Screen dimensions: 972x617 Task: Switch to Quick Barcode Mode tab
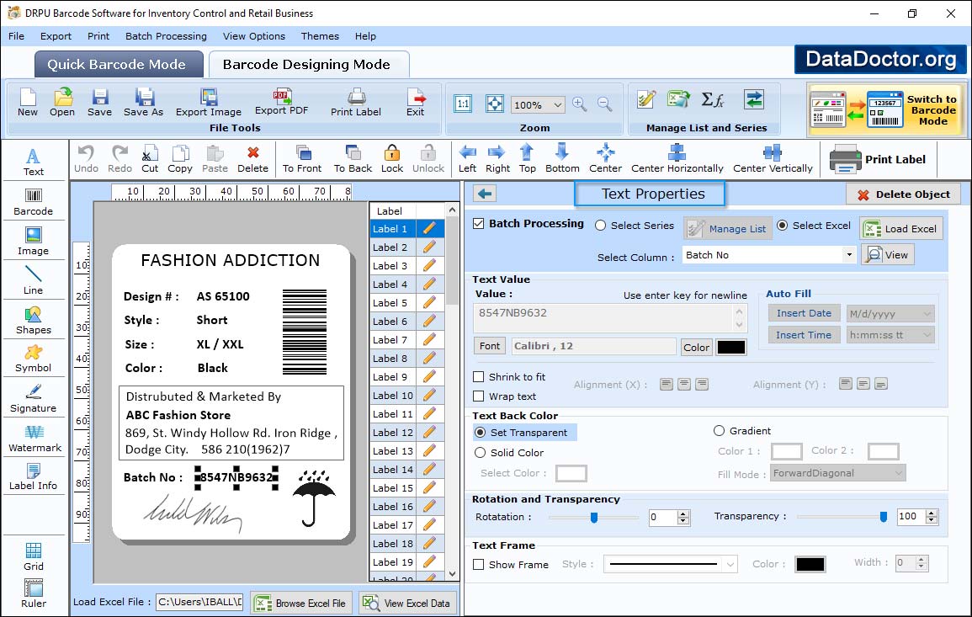(x=118, y=65)
